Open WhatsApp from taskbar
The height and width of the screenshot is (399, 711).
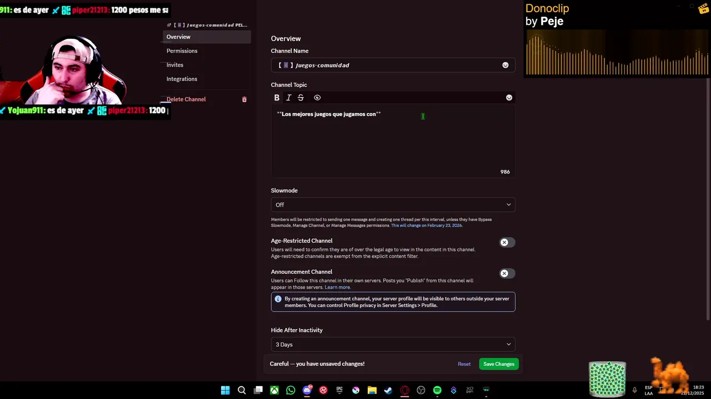tap(291, 390)
